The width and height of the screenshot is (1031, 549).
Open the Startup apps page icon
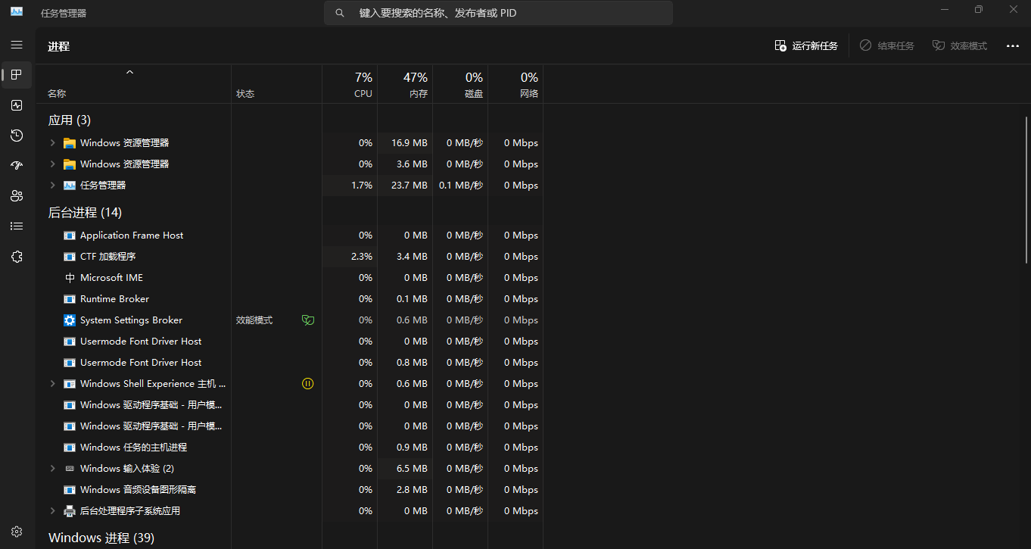tap(17, 166)
